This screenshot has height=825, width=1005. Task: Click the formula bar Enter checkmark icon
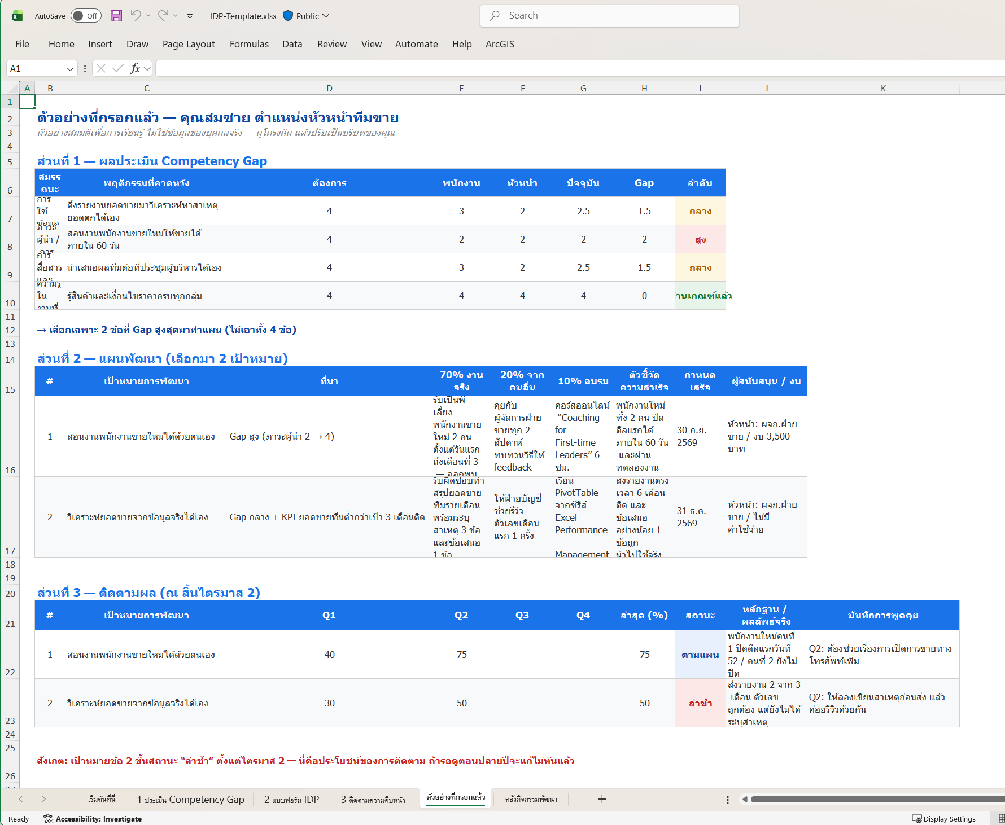pos(118,68)
